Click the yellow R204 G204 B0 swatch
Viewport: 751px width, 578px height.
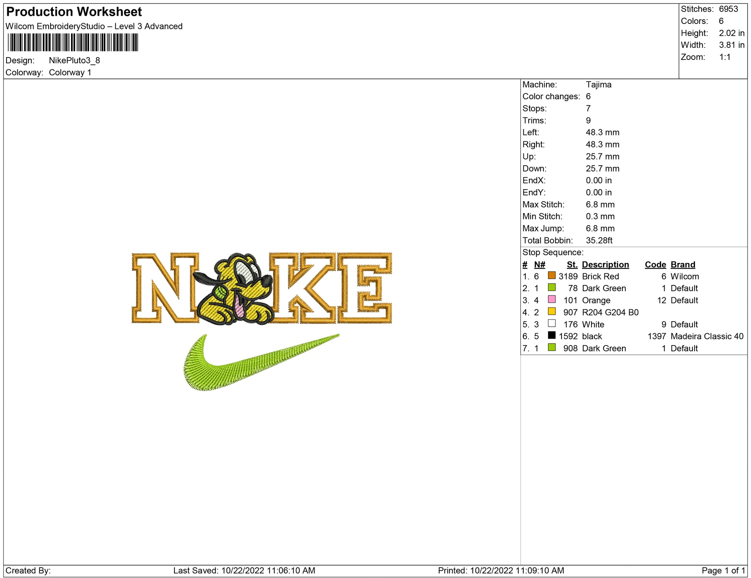click(x=551, y=312)
